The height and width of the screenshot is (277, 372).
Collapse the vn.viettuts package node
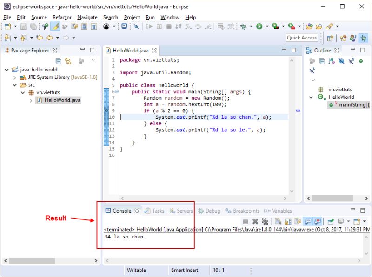(23, 93)
